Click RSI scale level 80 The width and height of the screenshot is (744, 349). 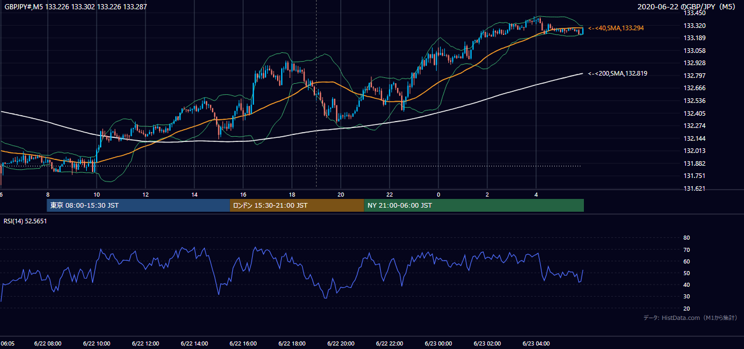(687, 238)
